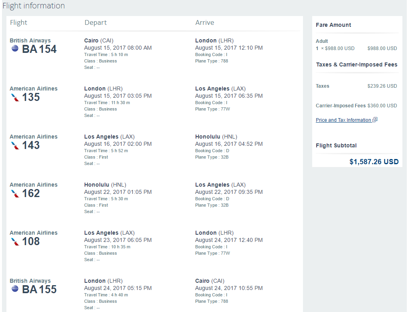Click 'August 15, 2017 08:00 AM' departure time
This screenshot has width=410, height=312.
tap(118, 48)
